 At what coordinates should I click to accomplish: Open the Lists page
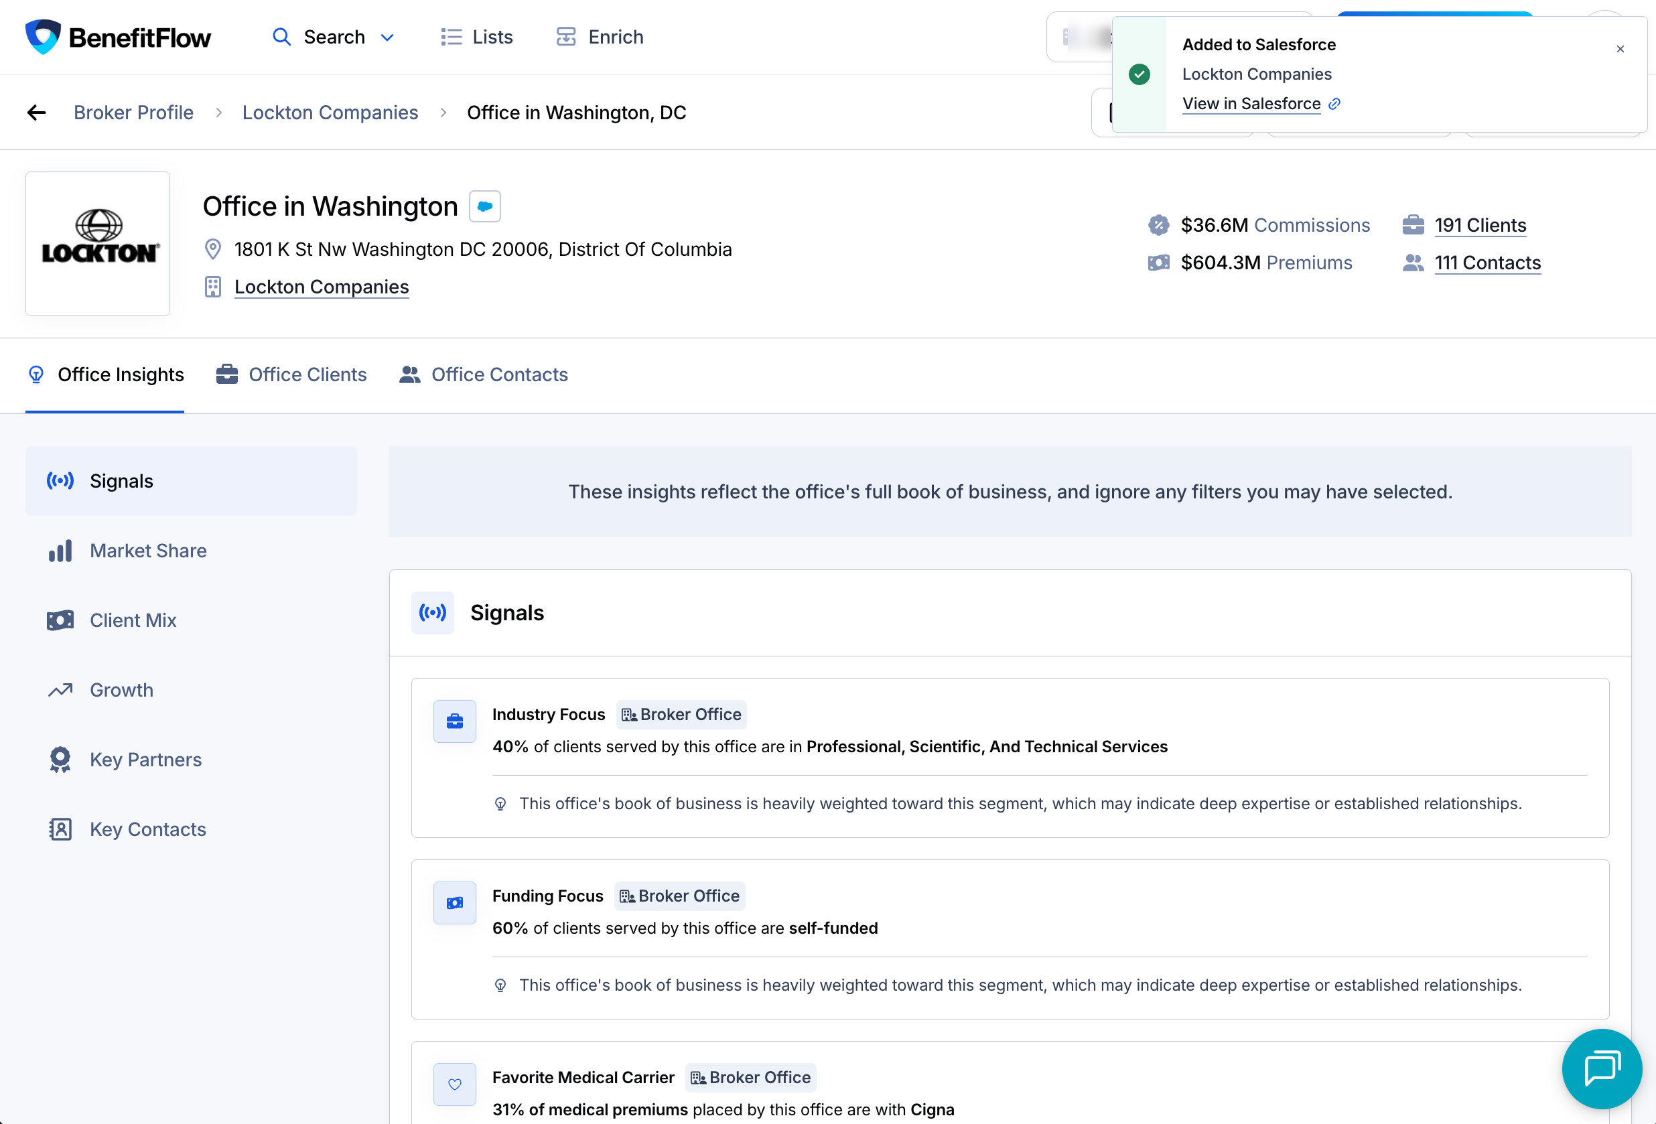(477, 37)
